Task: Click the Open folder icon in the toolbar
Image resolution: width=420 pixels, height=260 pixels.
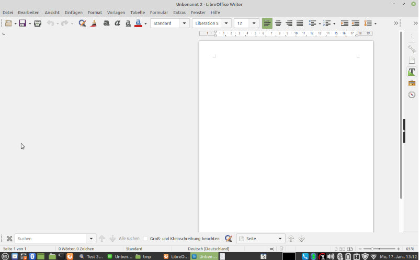Action: 8,23
